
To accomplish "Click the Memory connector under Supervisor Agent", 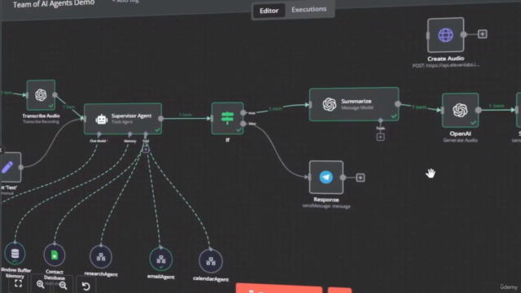I will point(130,133).
